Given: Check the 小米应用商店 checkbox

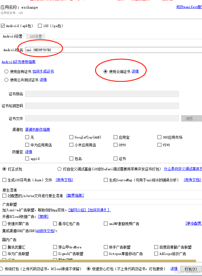Looking at the screenshot, I should [71, 145].
